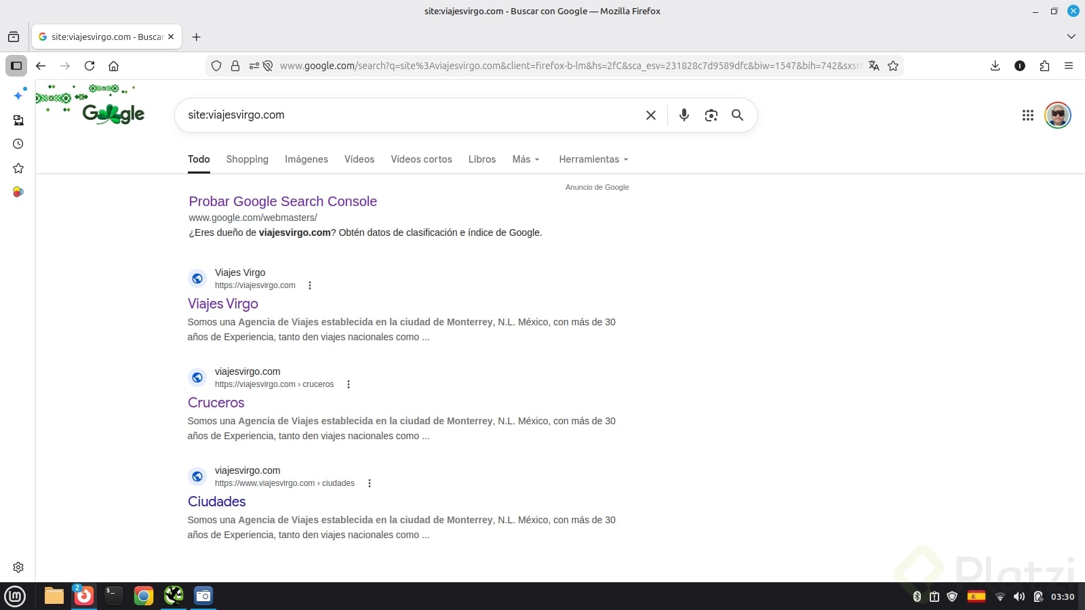Open options menu for ciudades result
Viewport: 1085px width, 610px height.
[370, 483]
